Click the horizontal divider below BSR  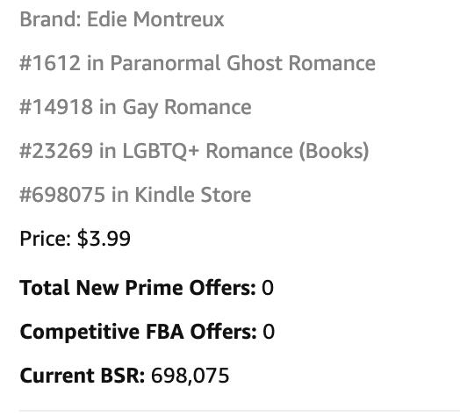click(x=240, y=411)
